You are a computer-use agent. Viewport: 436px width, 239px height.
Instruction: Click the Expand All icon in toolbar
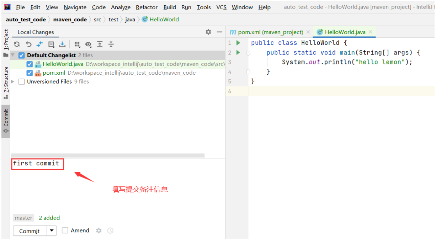(x=100, y=44)
